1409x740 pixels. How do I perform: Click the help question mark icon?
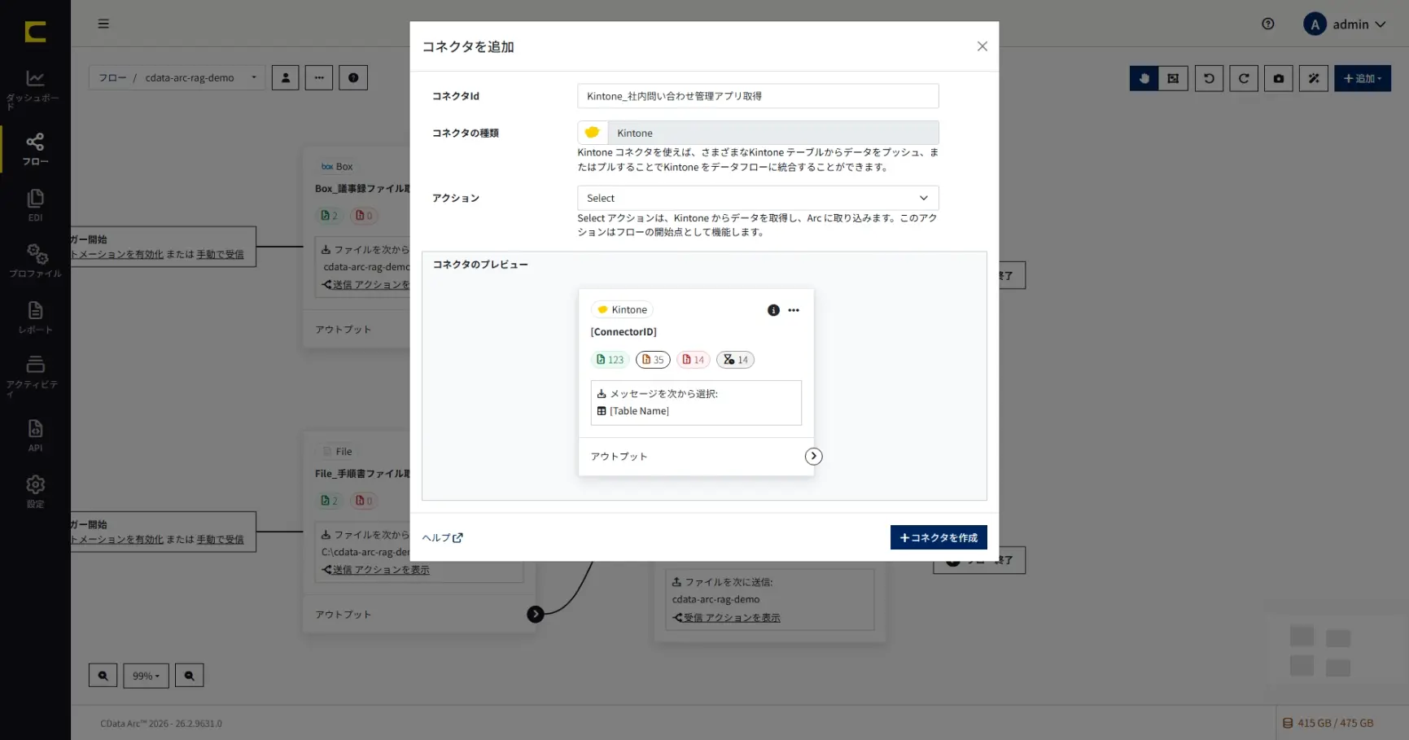pos(1267,24)
